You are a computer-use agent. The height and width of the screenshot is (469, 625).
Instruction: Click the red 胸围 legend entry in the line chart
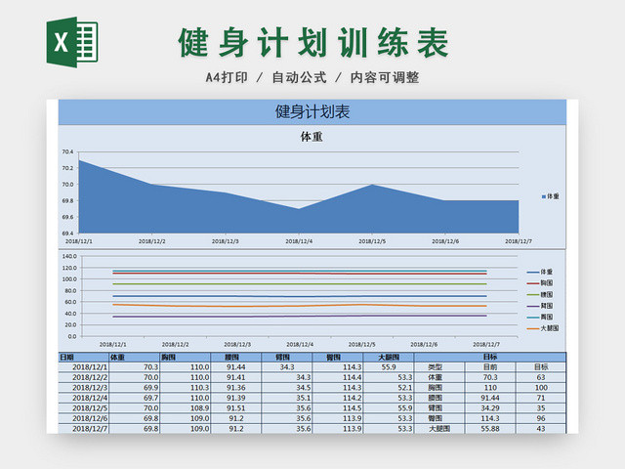pyautogui.click(x=540, y=283)
